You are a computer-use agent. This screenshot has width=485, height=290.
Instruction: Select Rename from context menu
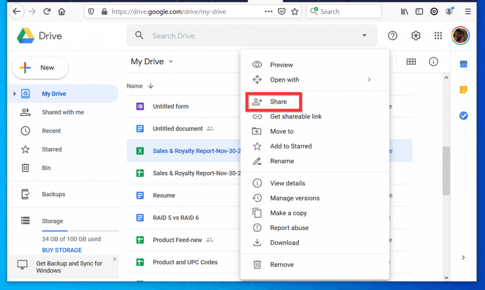coord(315,161)
